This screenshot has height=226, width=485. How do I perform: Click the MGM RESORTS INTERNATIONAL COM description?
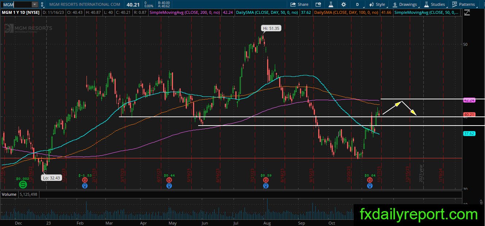(x=85, y=4)
